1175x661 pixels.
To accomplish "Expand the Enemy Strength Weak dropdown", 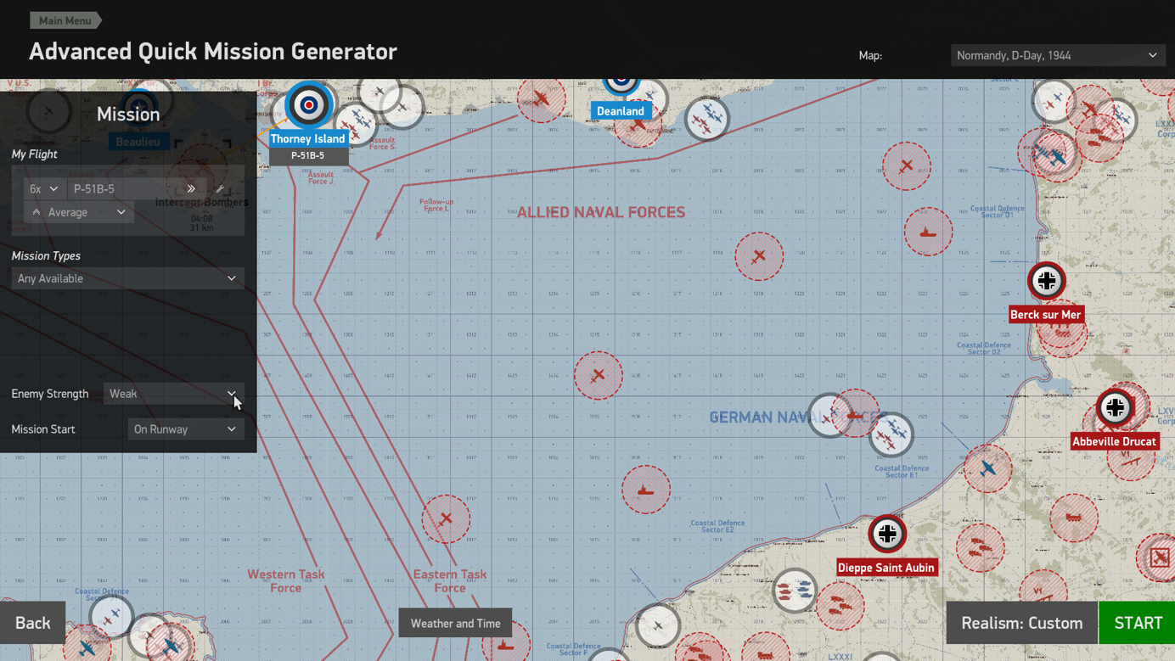I will pyautogui.click(x=174, y=394).
